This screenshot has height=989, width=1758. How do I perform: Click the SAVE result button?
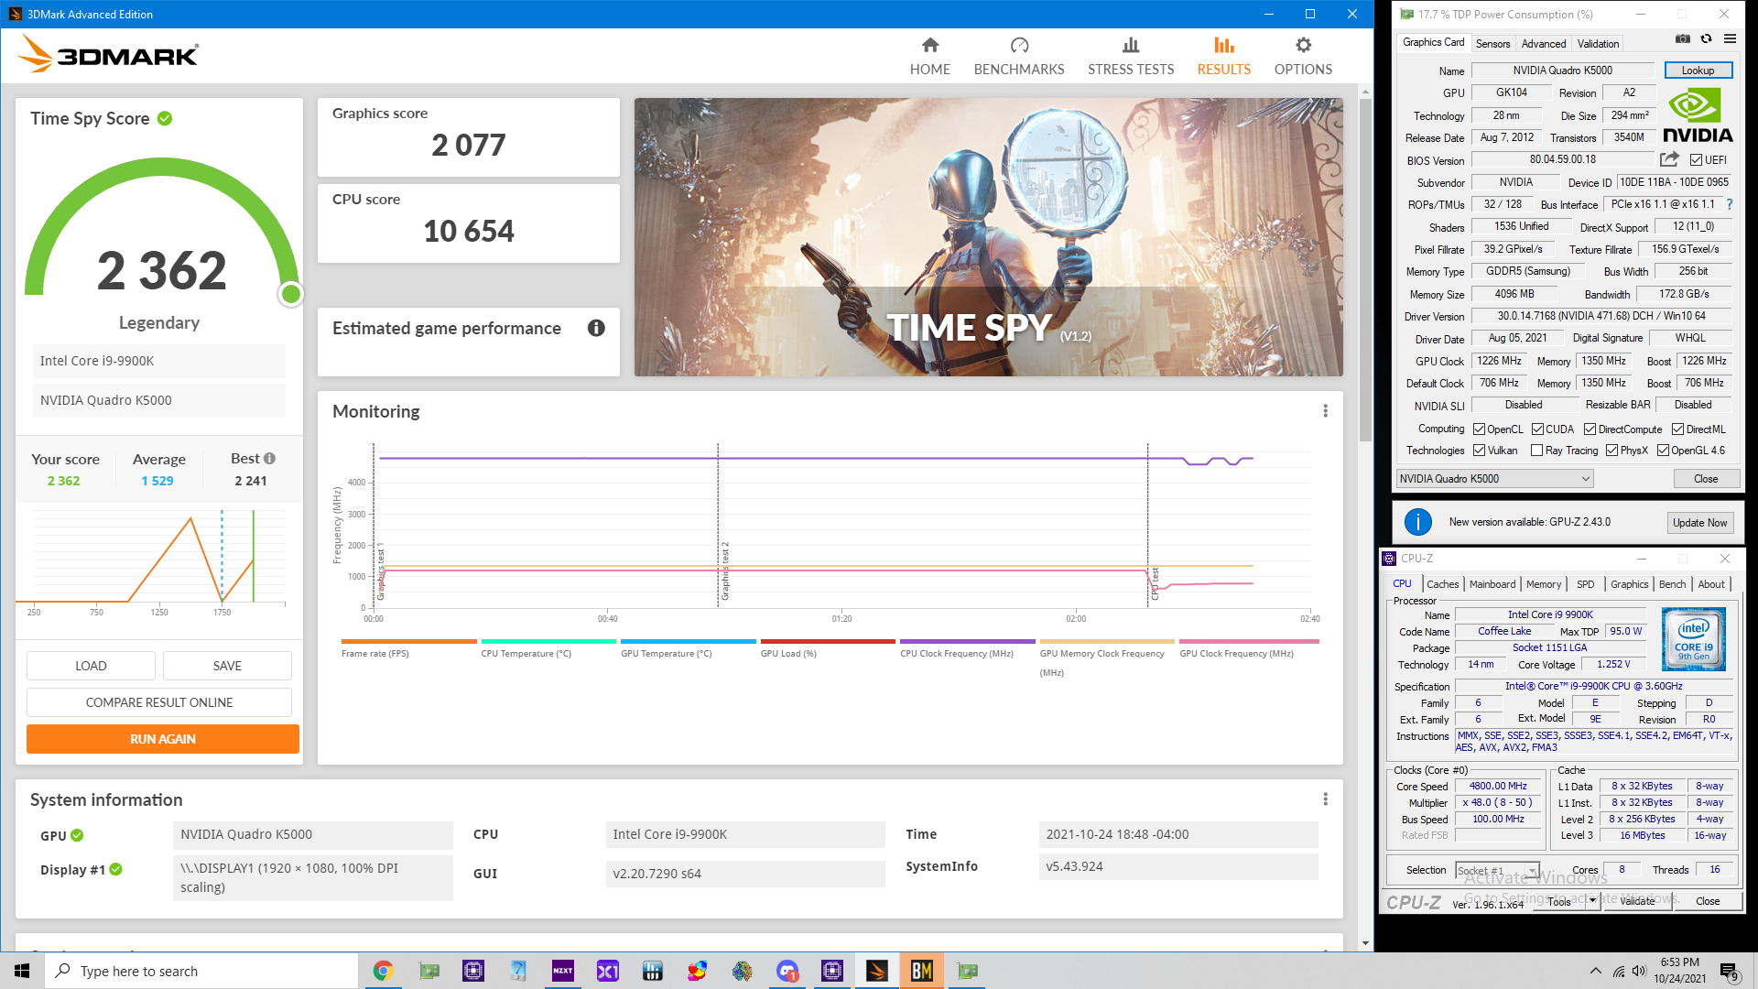(227, 666)
